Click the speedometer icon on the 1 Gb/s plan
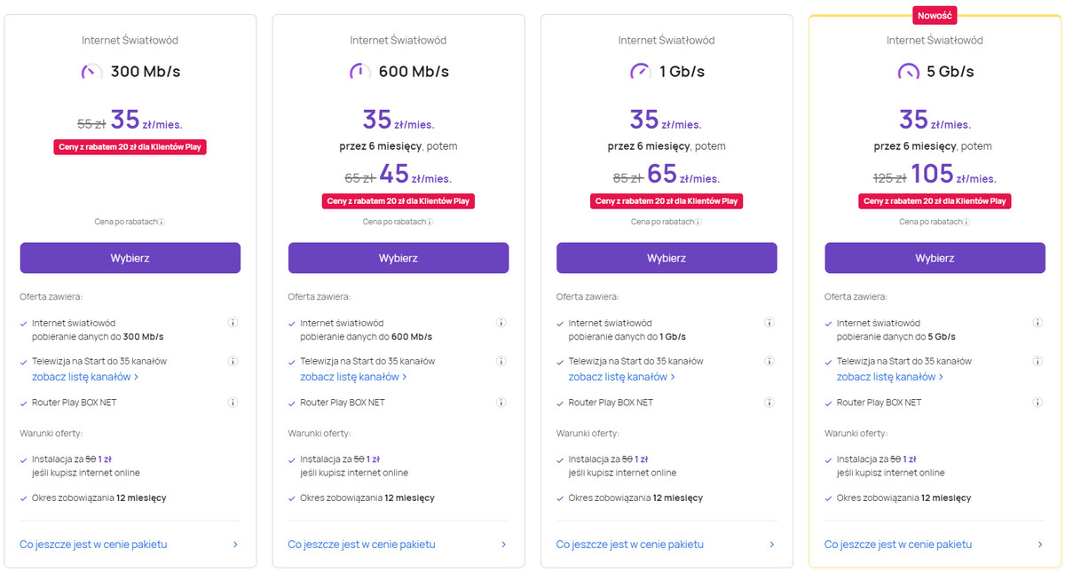Viewport: 1065px width, 572px height. [641, 71]
